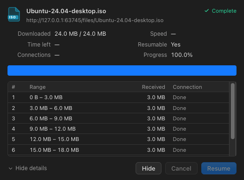Click the blue download progress bar

(122, 70)
